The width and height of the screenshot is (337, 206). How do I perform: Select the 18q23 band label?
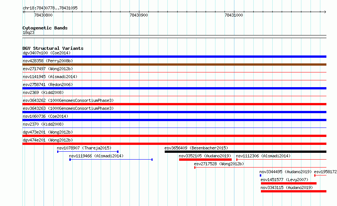[x=28, y=32]
